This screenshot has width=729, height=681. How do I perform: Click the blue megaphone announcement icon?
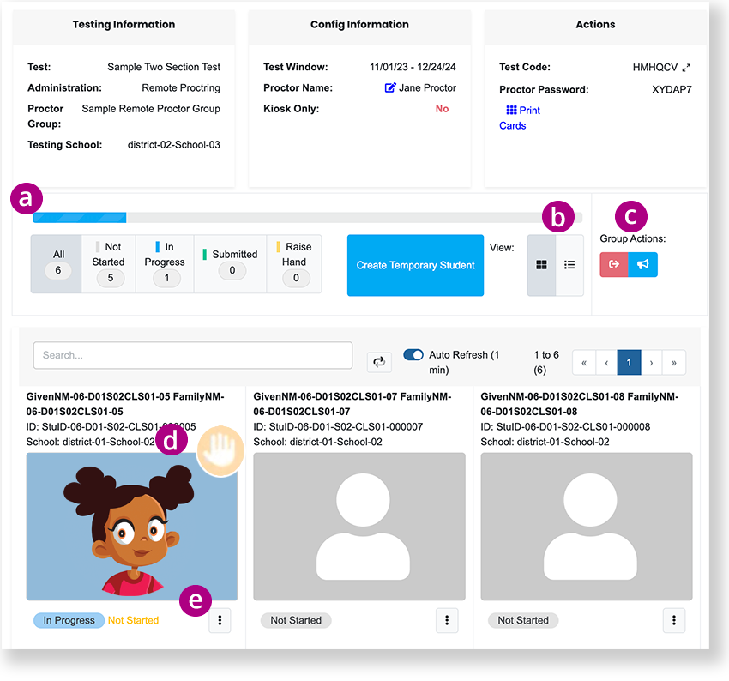[642, 264]
